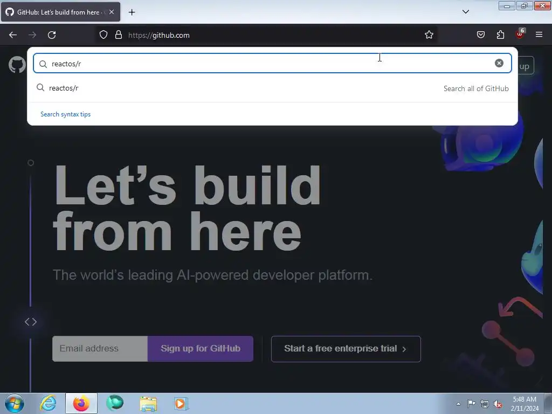Click the partially hidden Sign up button

click(526, 66)
